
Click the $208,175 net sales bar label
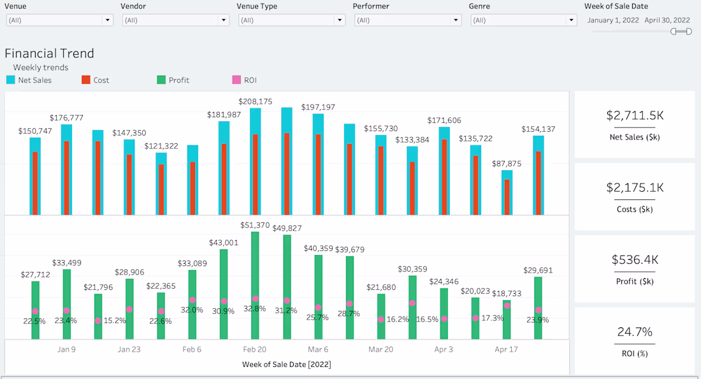(256, 101)
